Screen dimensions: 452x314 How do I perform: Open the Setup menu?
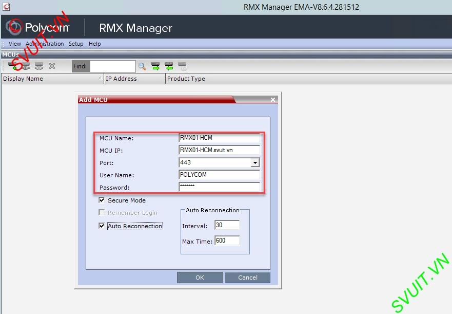[76, 44]
